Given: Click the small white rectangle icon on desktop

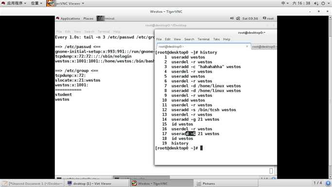Looking at the screenshot, I should point(271,170).
